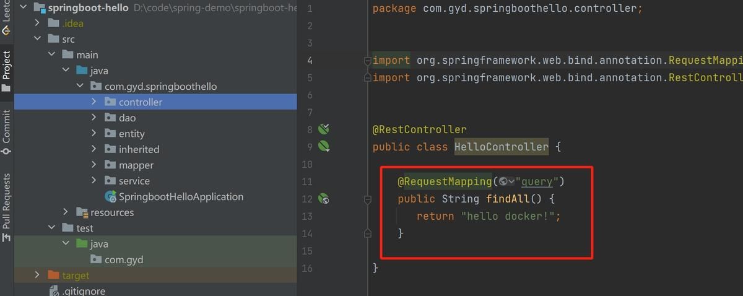
Task: Click the .gitignore file in project tree
Action: [x=84, y=290]
